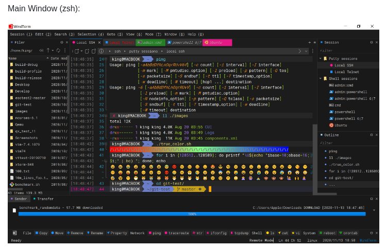
Task: Switch to the Transfer tab
Action: click(x=43, y=199)
